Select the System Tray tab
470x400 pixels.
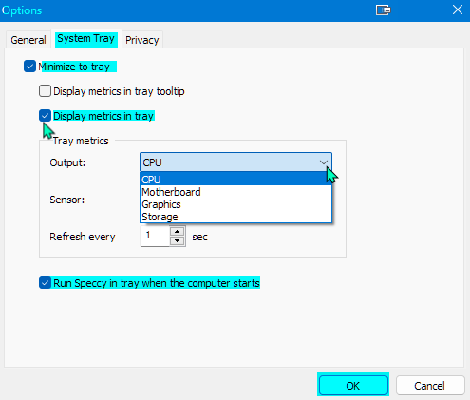coord(85,39)
